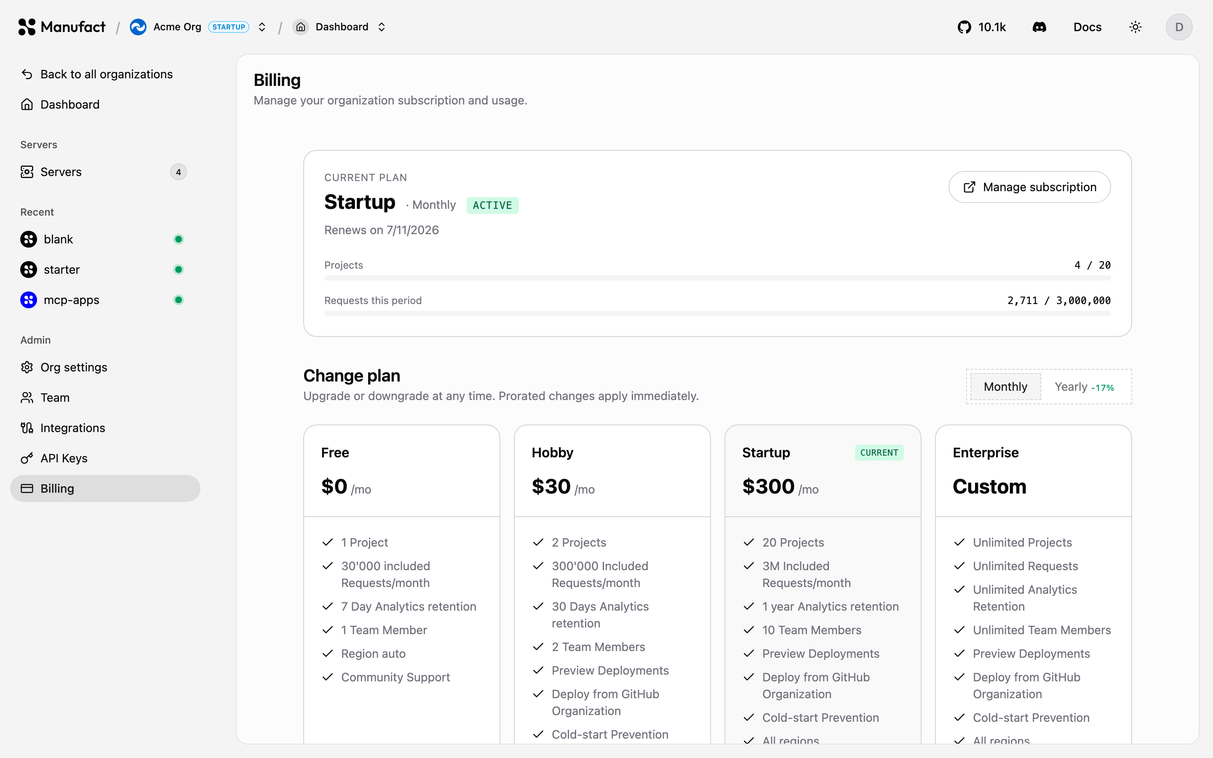
Task: Open the user avatar D menu
Action: [x=1179, y=27]
